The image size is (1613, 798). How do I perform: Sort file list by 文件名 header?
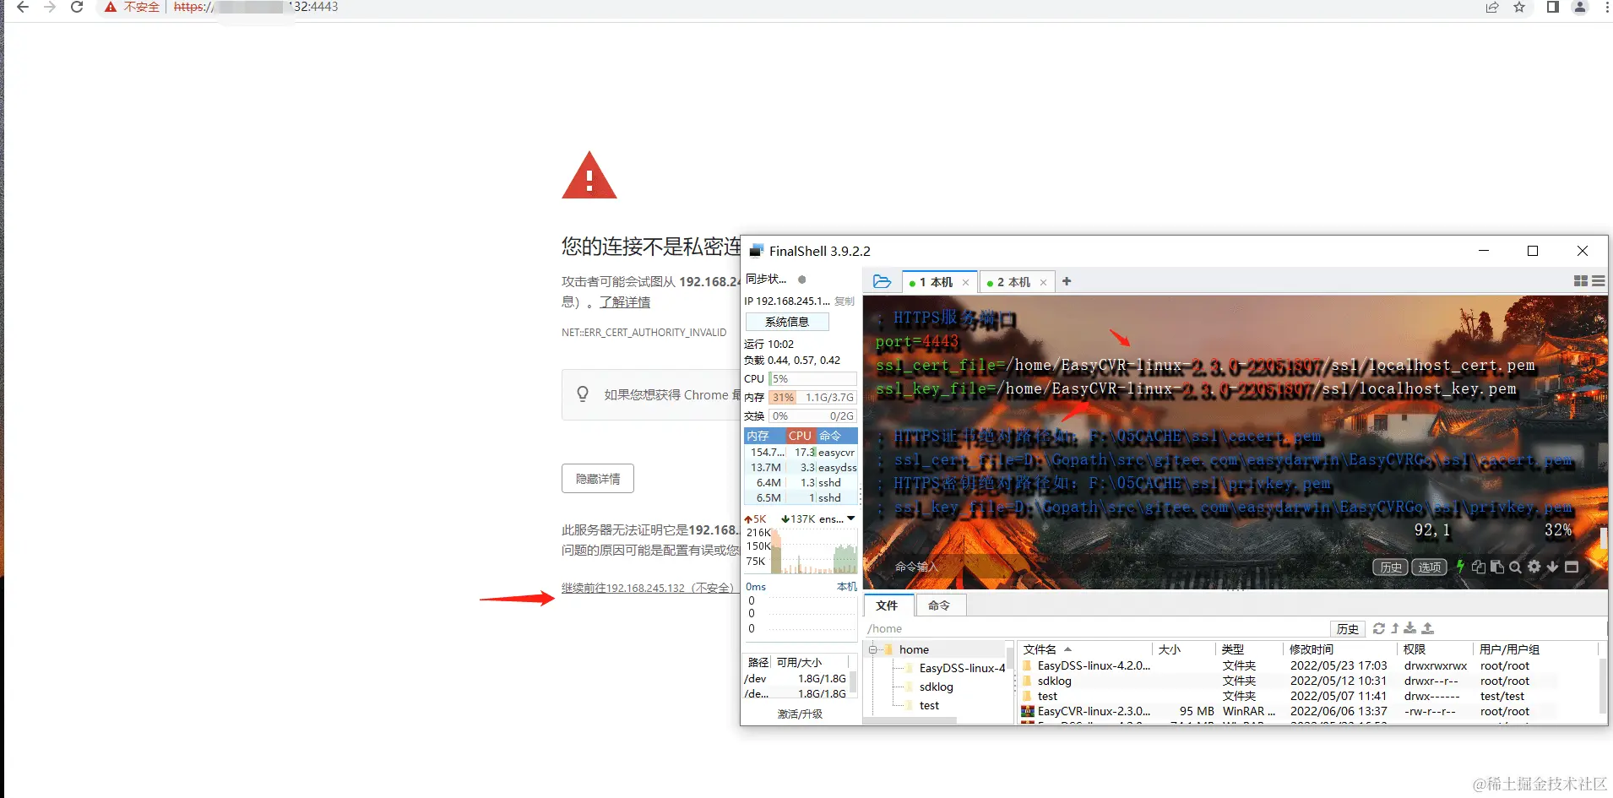coord(1085,649)
